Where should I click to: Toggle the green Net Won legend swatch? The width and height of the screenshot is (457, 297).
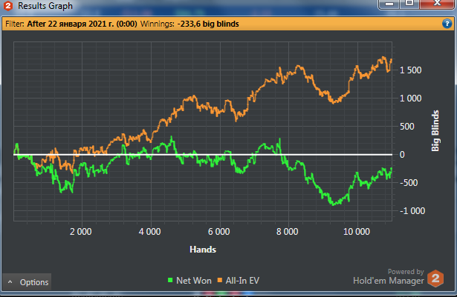click(170, 280)
